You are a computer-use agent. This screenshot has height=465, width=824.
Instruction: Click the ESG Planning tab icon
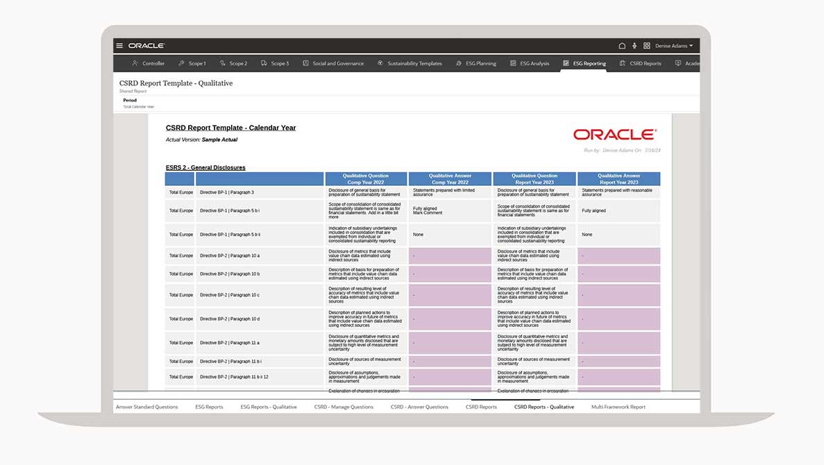pyautogui.click(x=459, y=63)
